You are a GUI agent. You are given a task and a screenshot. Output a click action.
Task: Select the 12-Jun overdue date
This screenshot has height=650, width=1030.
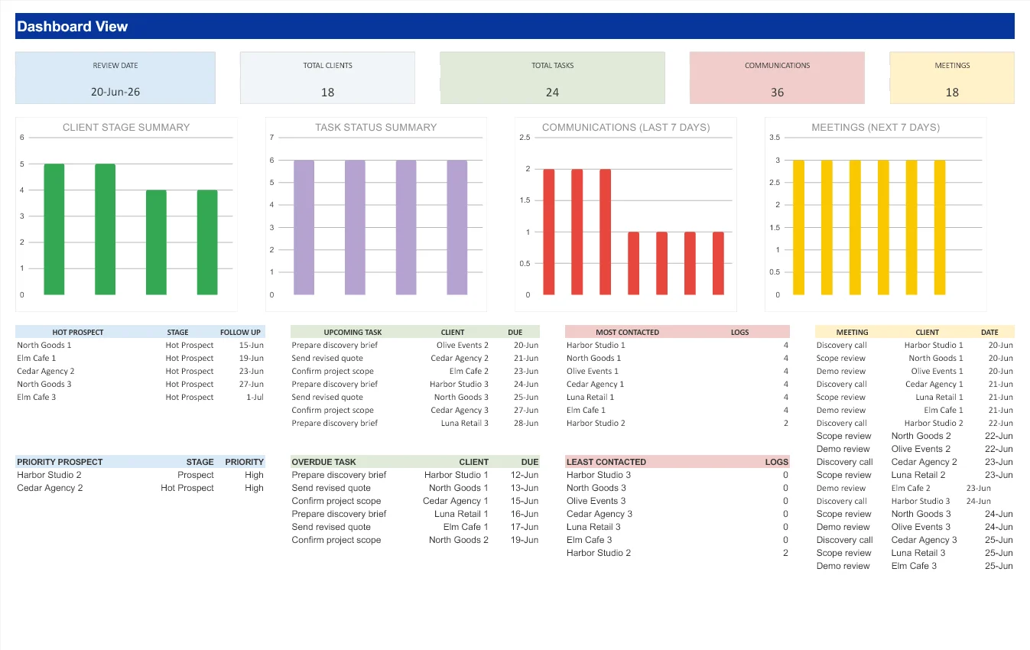click(x=525, y=475)
